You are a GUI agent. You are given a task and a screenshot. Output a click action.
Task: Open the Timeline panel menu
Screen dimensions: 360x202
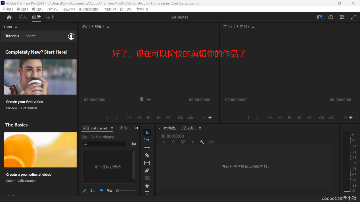click(200, 128)
